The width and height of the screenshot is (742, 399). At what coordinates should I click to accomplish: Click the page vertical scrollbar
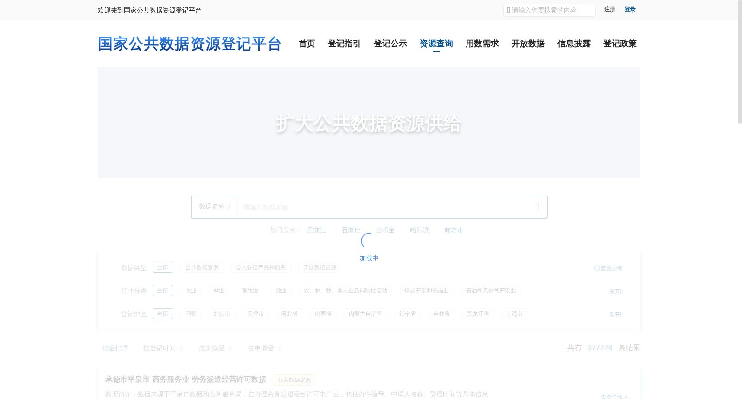(x=740, y=62)
